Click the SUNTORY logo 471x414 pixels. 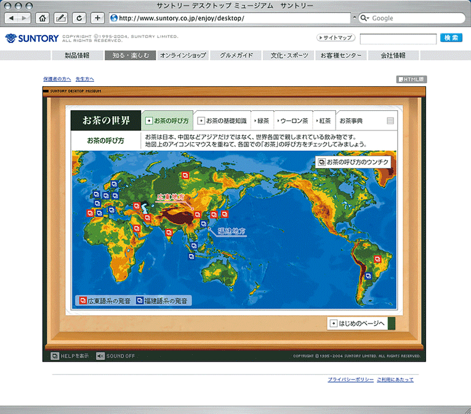32,39
